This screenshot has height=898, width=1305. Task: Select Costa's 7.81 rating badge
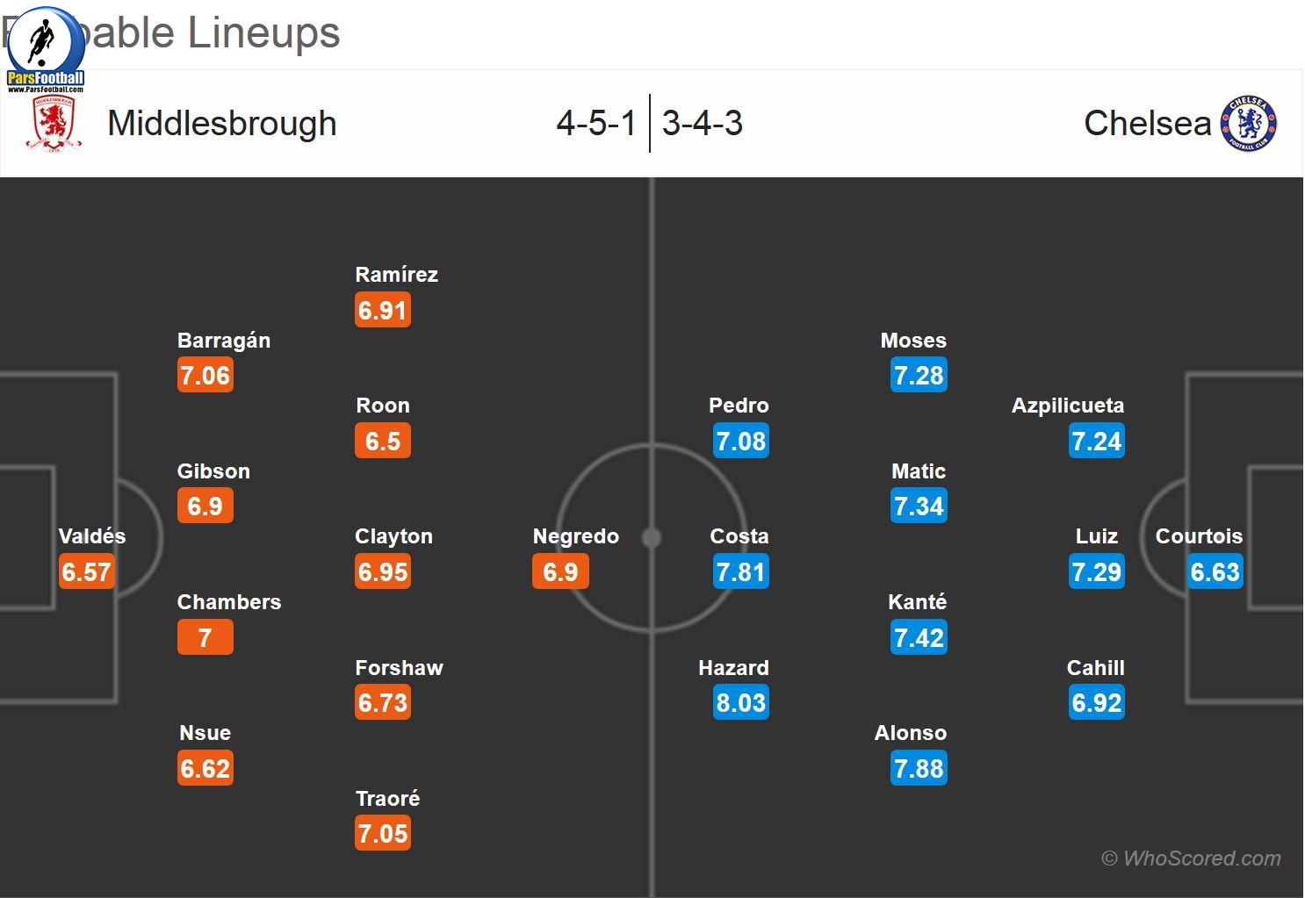[x=741, y=572]
